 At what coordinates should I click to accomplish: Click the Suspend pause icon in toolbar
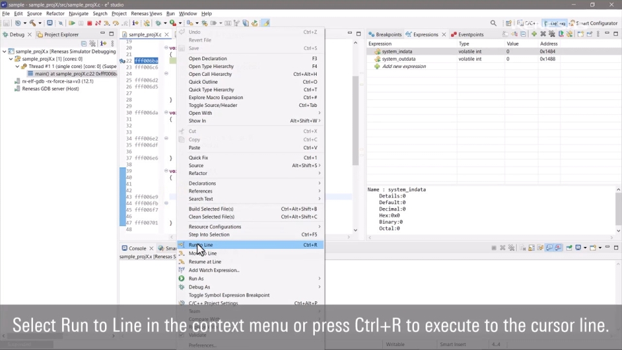81,23
